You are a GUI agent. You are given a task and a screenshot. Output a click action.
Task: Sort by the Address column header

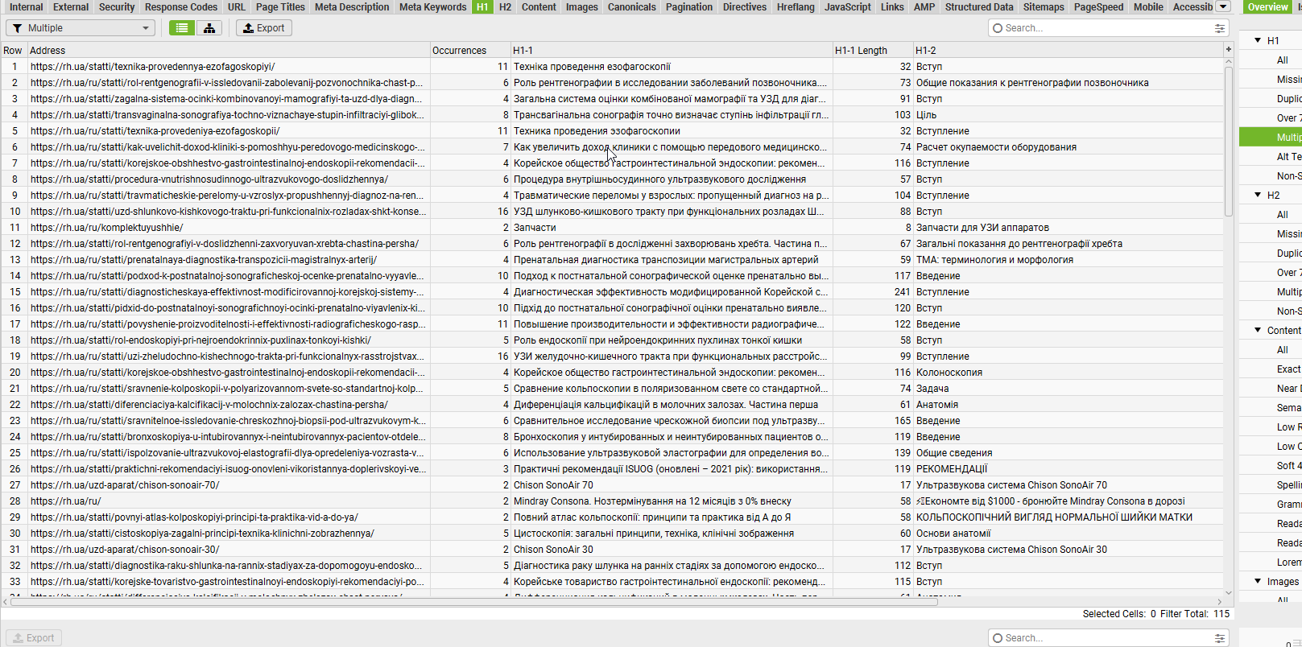(x=229, y=50)
